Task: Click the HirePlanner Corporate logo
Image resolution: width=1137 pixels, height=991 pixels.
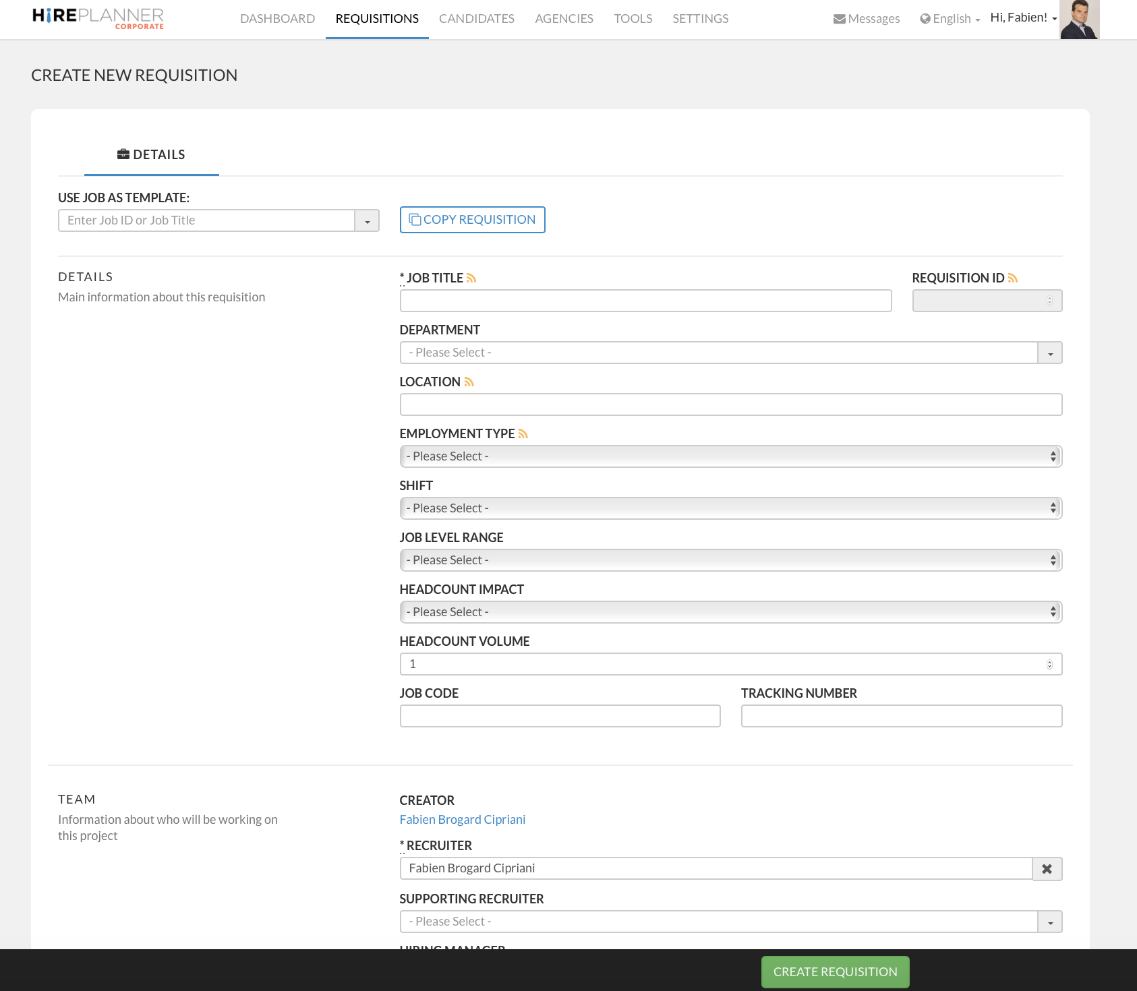Action: (x=98, y=18)
